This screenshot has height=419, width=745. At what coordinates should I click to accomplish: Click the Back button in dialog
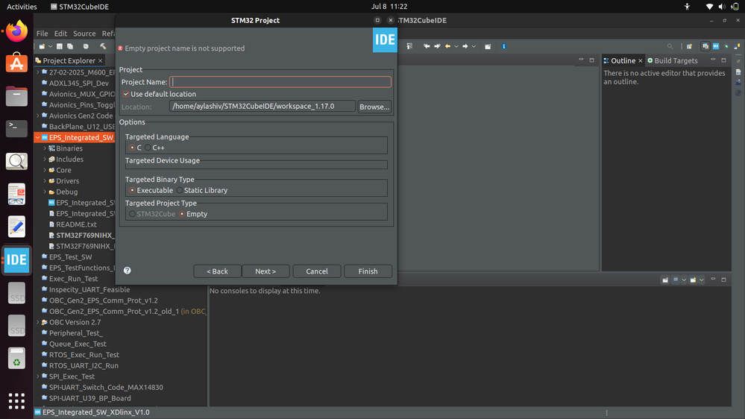[217, 271]
